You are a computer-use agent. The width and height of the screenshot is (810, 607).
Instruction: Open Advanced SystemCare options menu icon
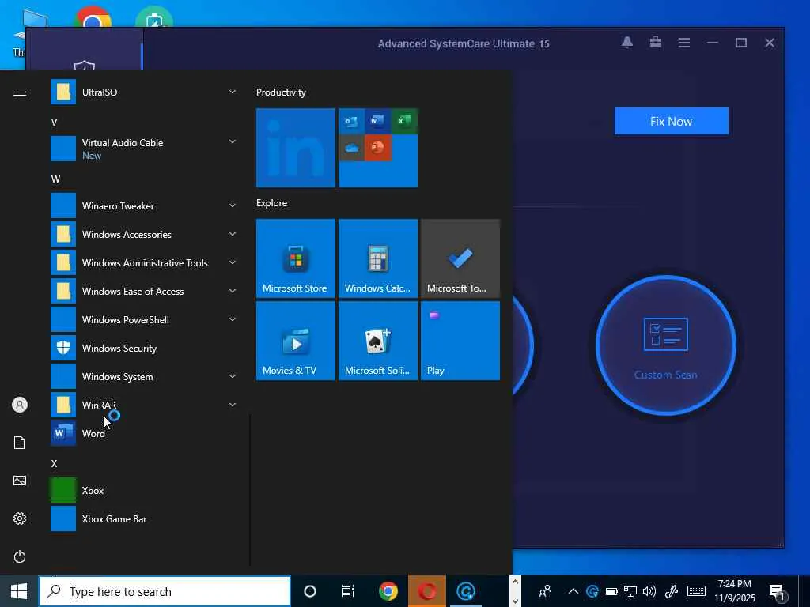[684, 43]
